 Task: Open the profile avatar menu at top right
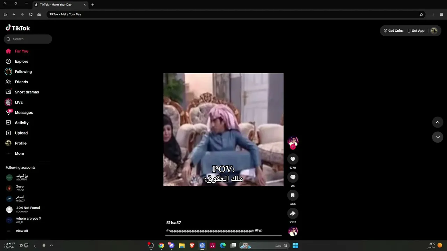tap(434, 31)
